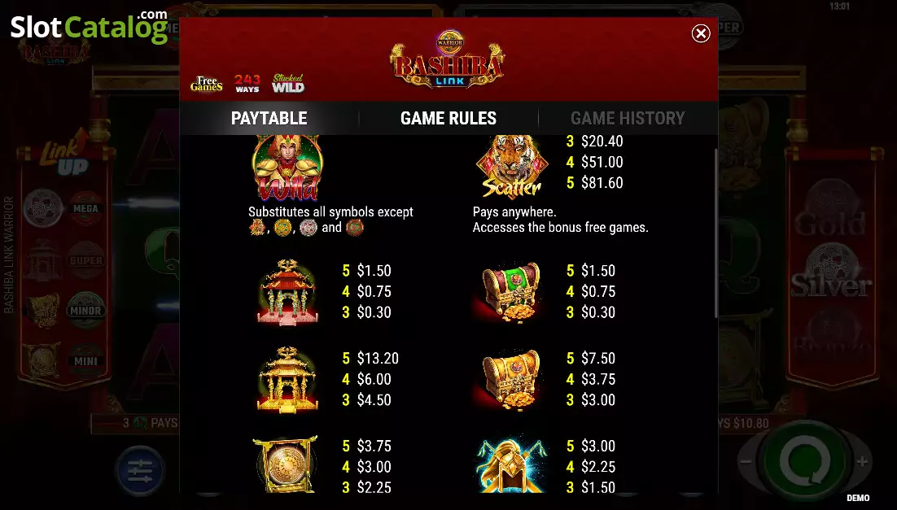897x510 pixels.
Task: Click the Stacked Wild feature icon
Action: 288,84
